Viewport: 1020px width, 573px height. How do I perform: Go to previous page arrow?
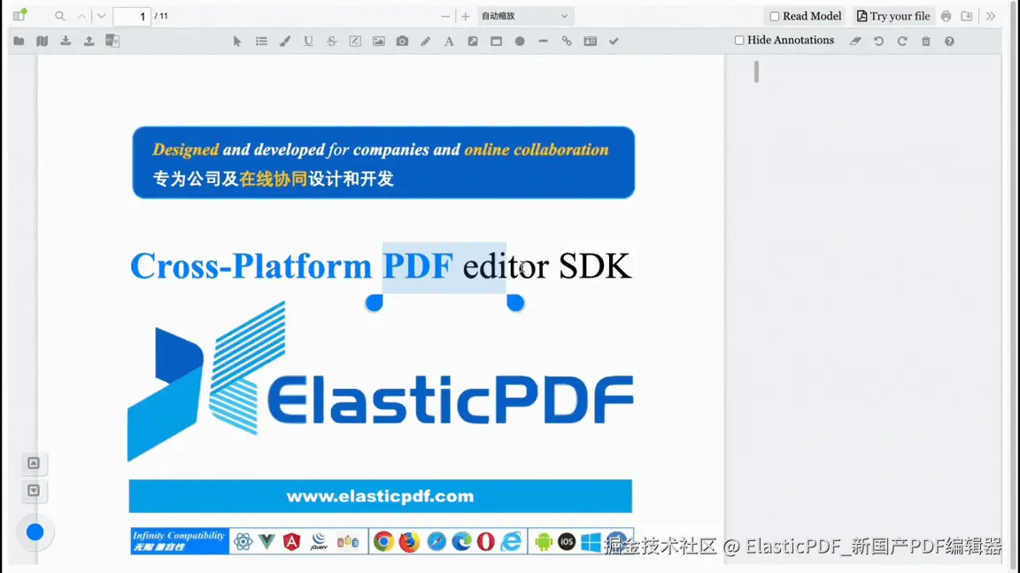pyautogui.click(x=82, y=16)
